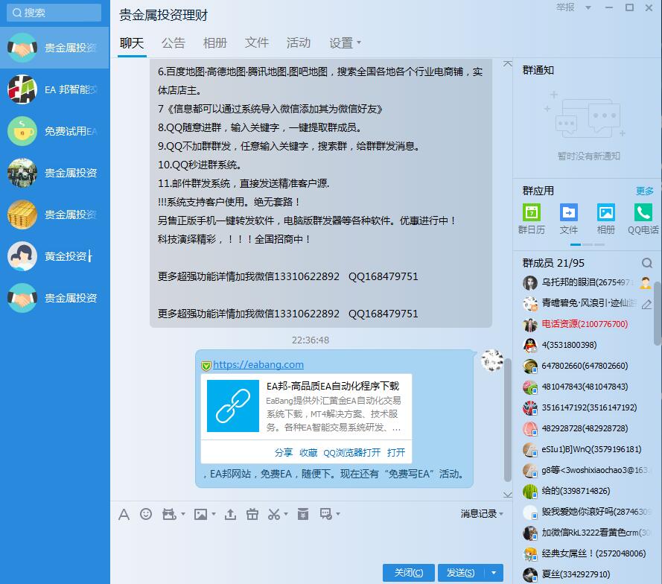This screenshot has width=662, height=584.
Task: Switch to the 聊天 tab
Action: tap(132, 43)
